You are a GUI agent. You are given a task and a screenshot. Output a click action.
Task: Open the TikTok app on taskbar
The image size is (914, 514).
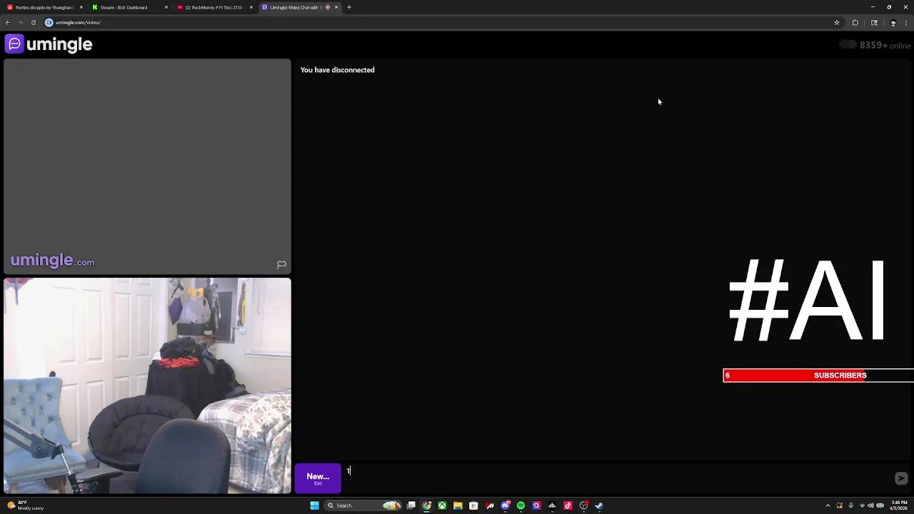[x=568, y=505]
